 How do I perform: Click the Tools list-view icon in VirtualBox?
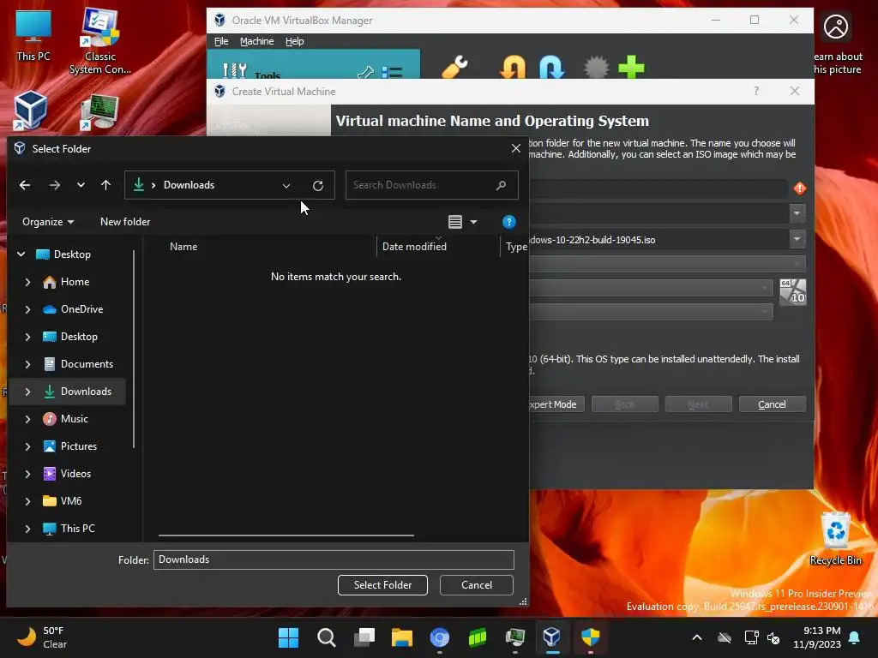tap(392, 72)
